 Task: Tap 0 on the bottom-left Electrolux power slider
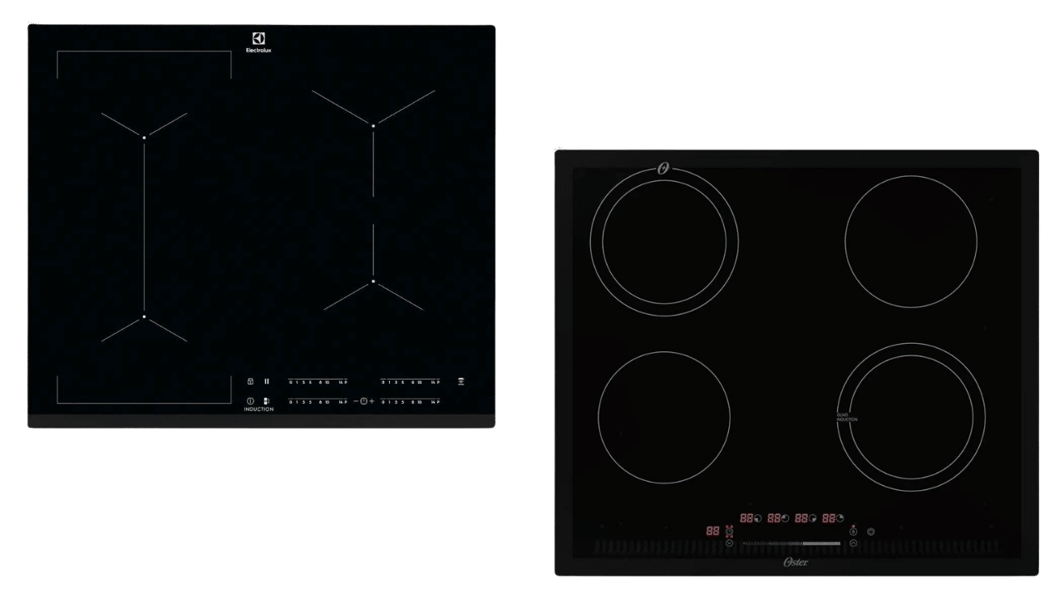click(x=291, y=402)
